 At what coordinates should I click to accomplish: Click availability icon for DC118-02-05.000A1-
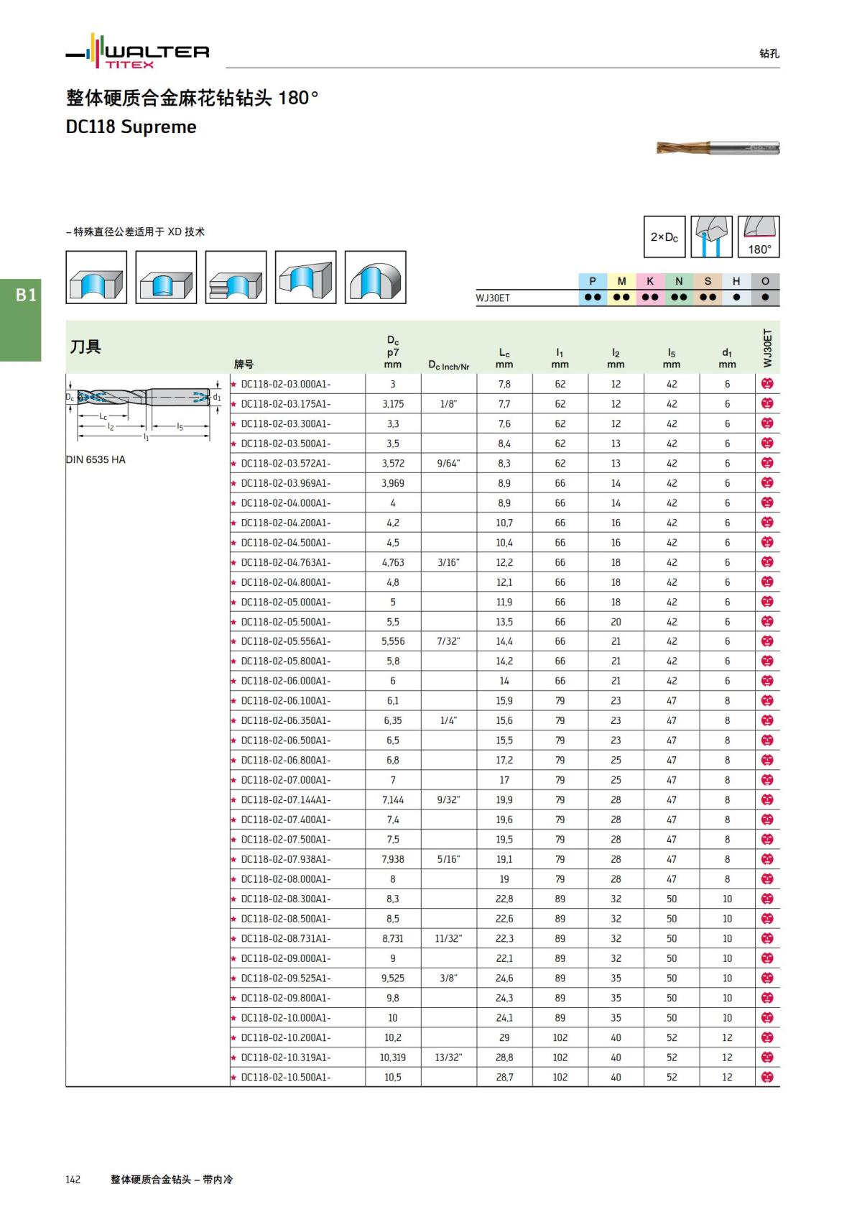[767, 602]
